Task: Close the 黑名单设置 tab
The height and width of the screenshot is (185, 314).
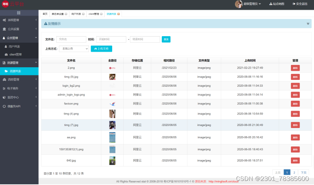Action: 66,14
